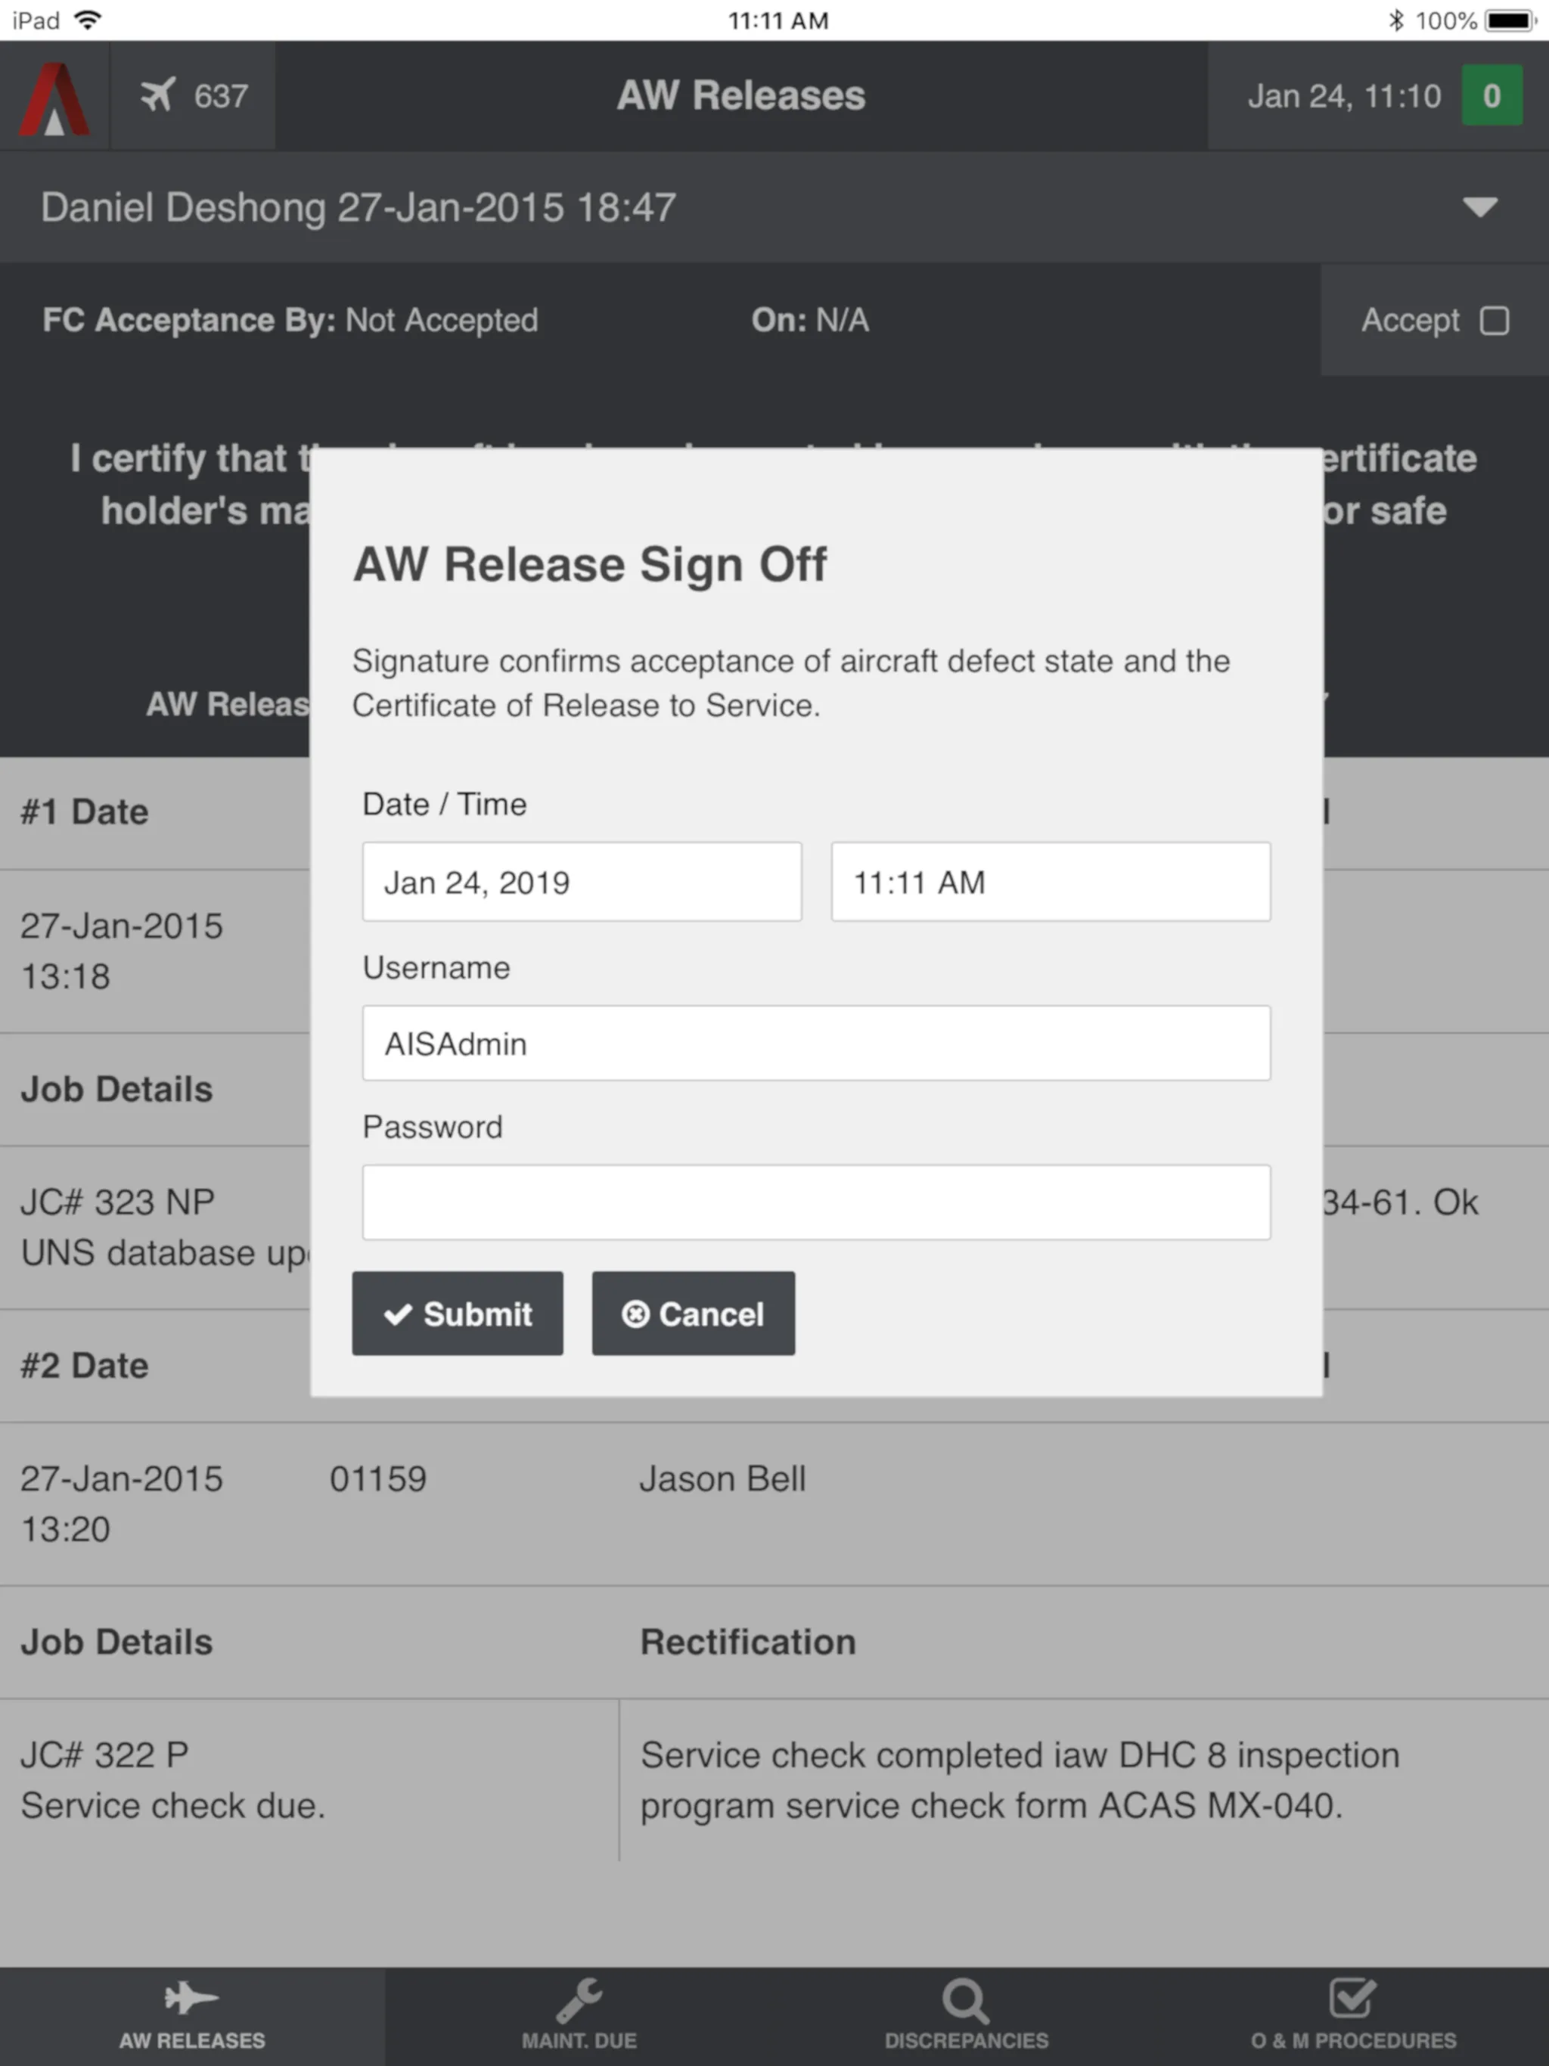
Task: Check the Accept checkbox
Action: pyautogui.click(x=1494, y=321)
